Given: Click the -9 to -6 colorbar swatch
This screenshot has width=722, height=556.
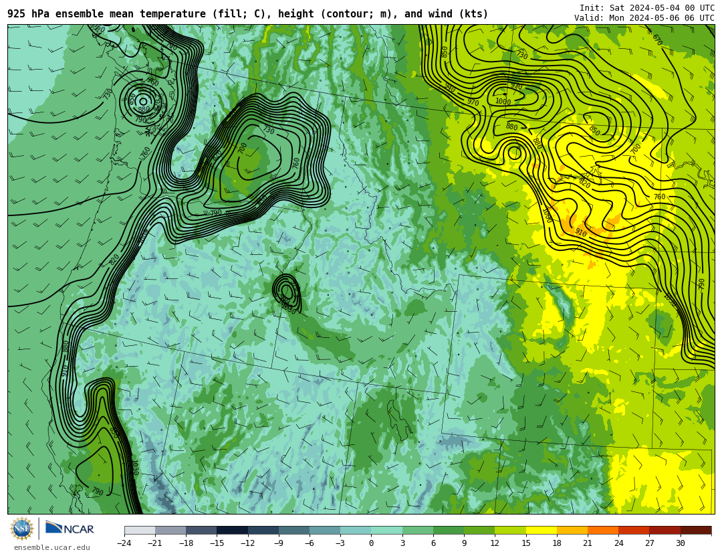Looking at the screenshot, I should point(294,530).
